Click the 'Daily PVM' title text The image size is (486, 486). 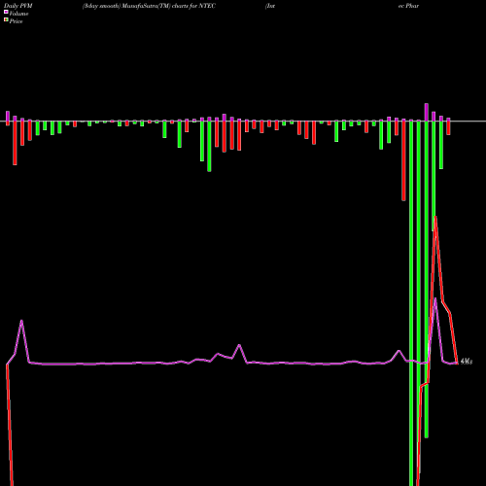(18, 6)
